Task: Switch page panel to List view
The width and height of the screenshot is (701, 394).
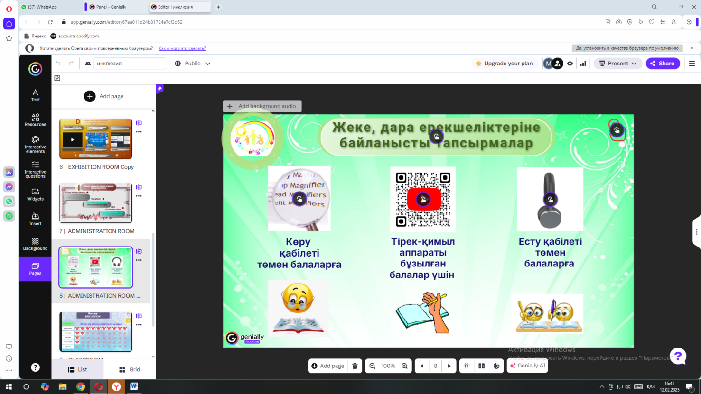Action: click(x=78, y=369)
